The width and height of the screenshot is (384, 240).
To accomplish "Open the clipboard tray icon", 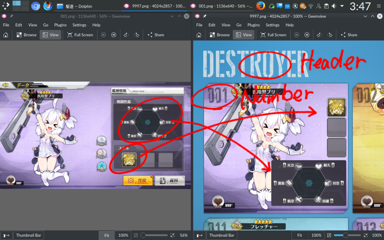I will point(326,6).
